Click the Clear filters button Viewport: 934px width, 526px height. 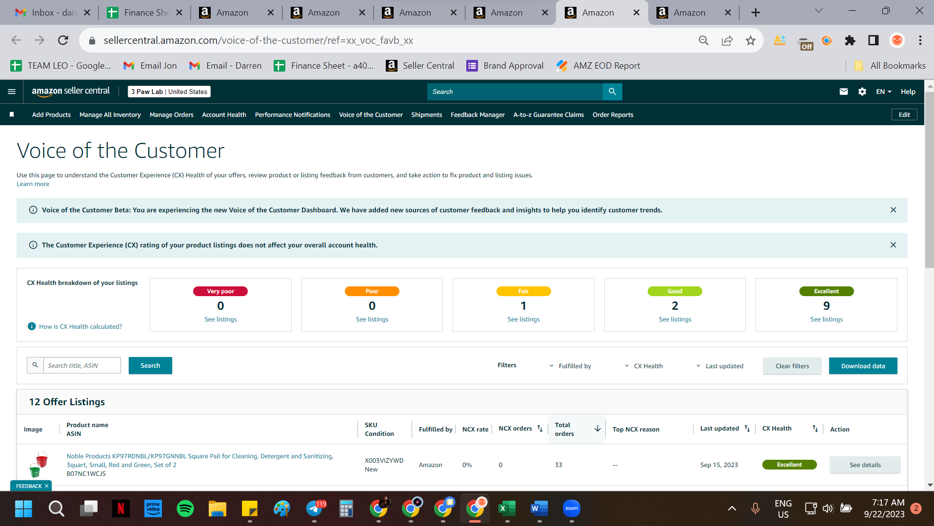[x=792, y=366]
